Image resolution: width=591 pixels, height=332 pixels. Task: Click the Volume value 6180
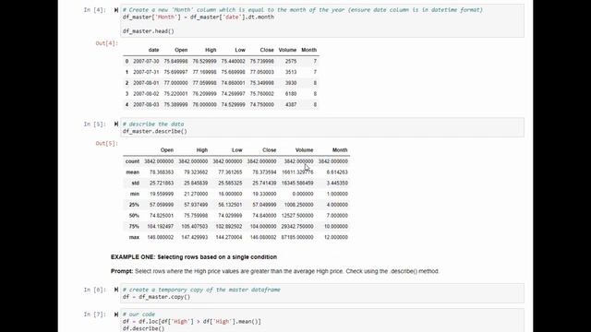click(291, 93)
